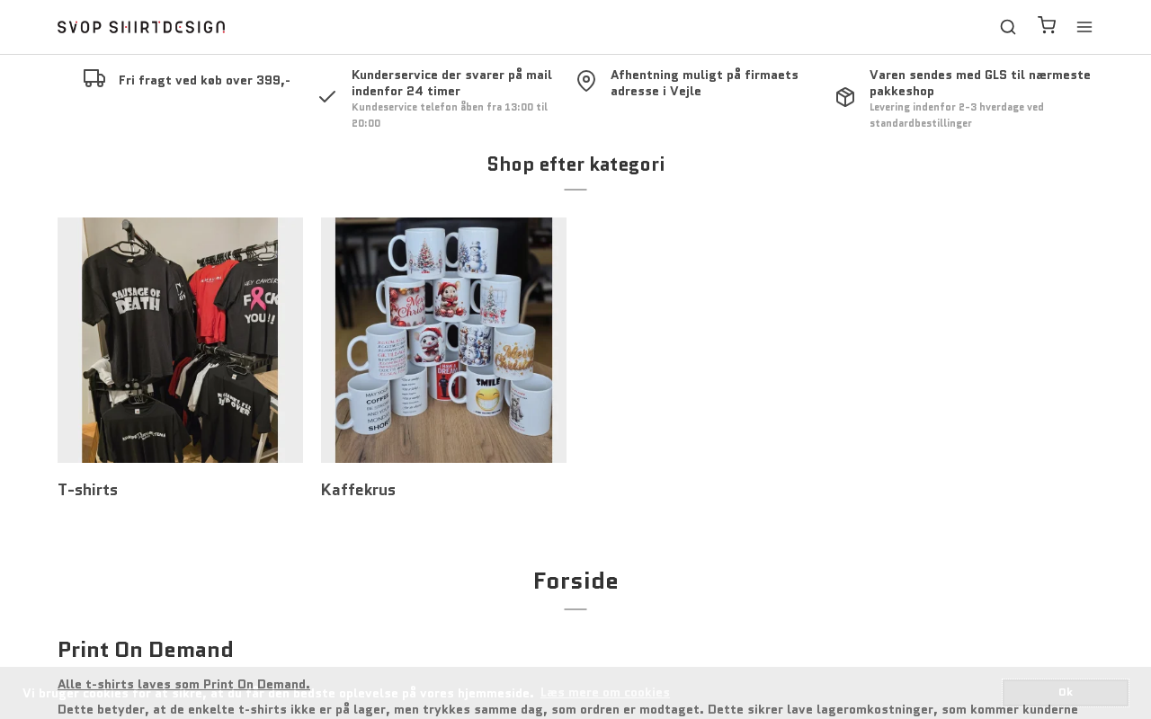Click the package box shipping icon
Screen dimensions: 1151x719
coord(845,97)
